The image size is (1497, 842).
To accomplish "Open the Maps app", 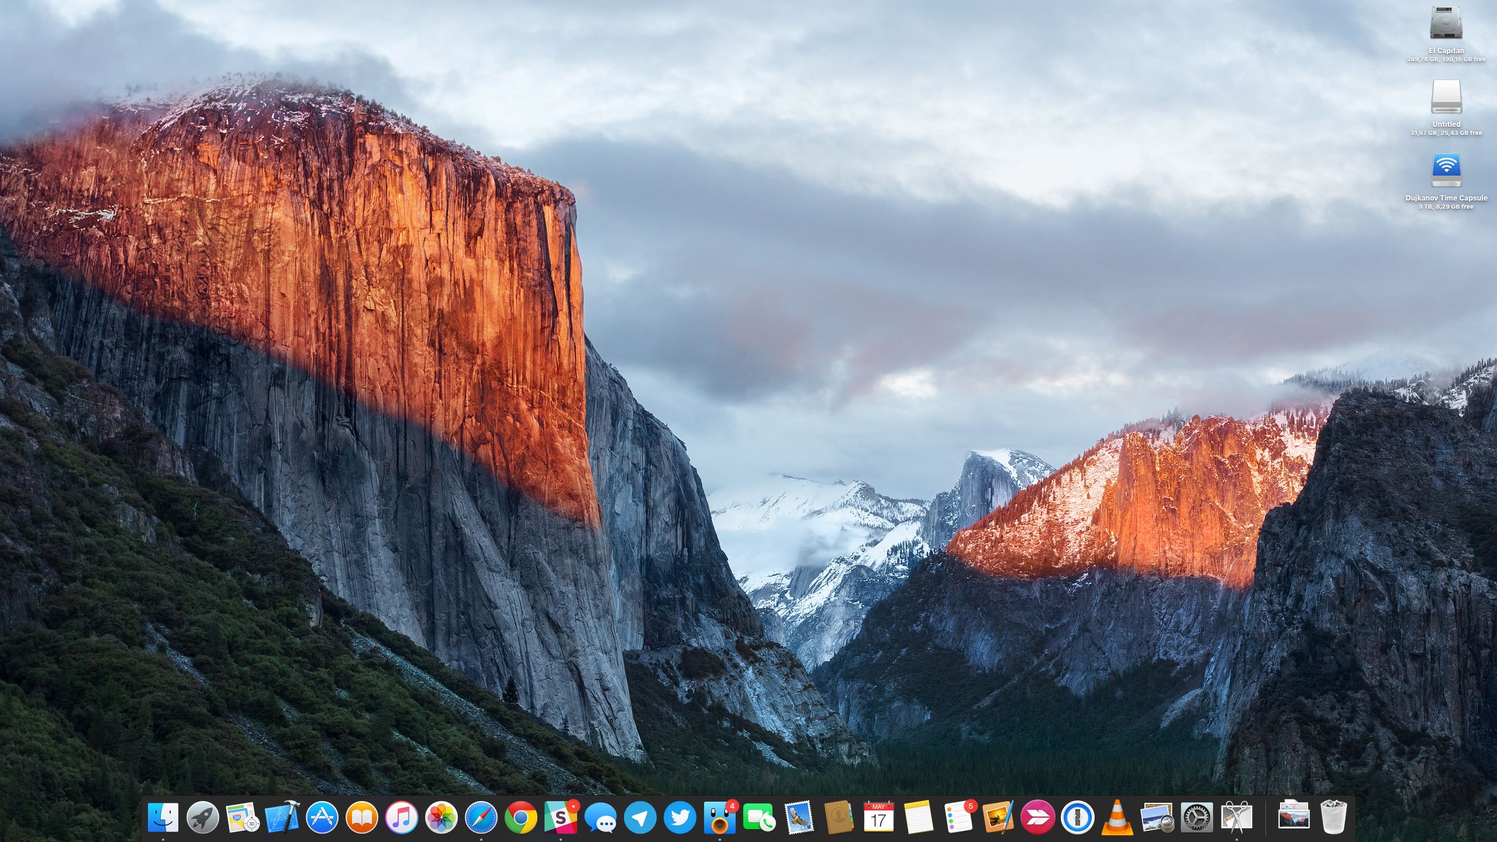I will [242, 817].
